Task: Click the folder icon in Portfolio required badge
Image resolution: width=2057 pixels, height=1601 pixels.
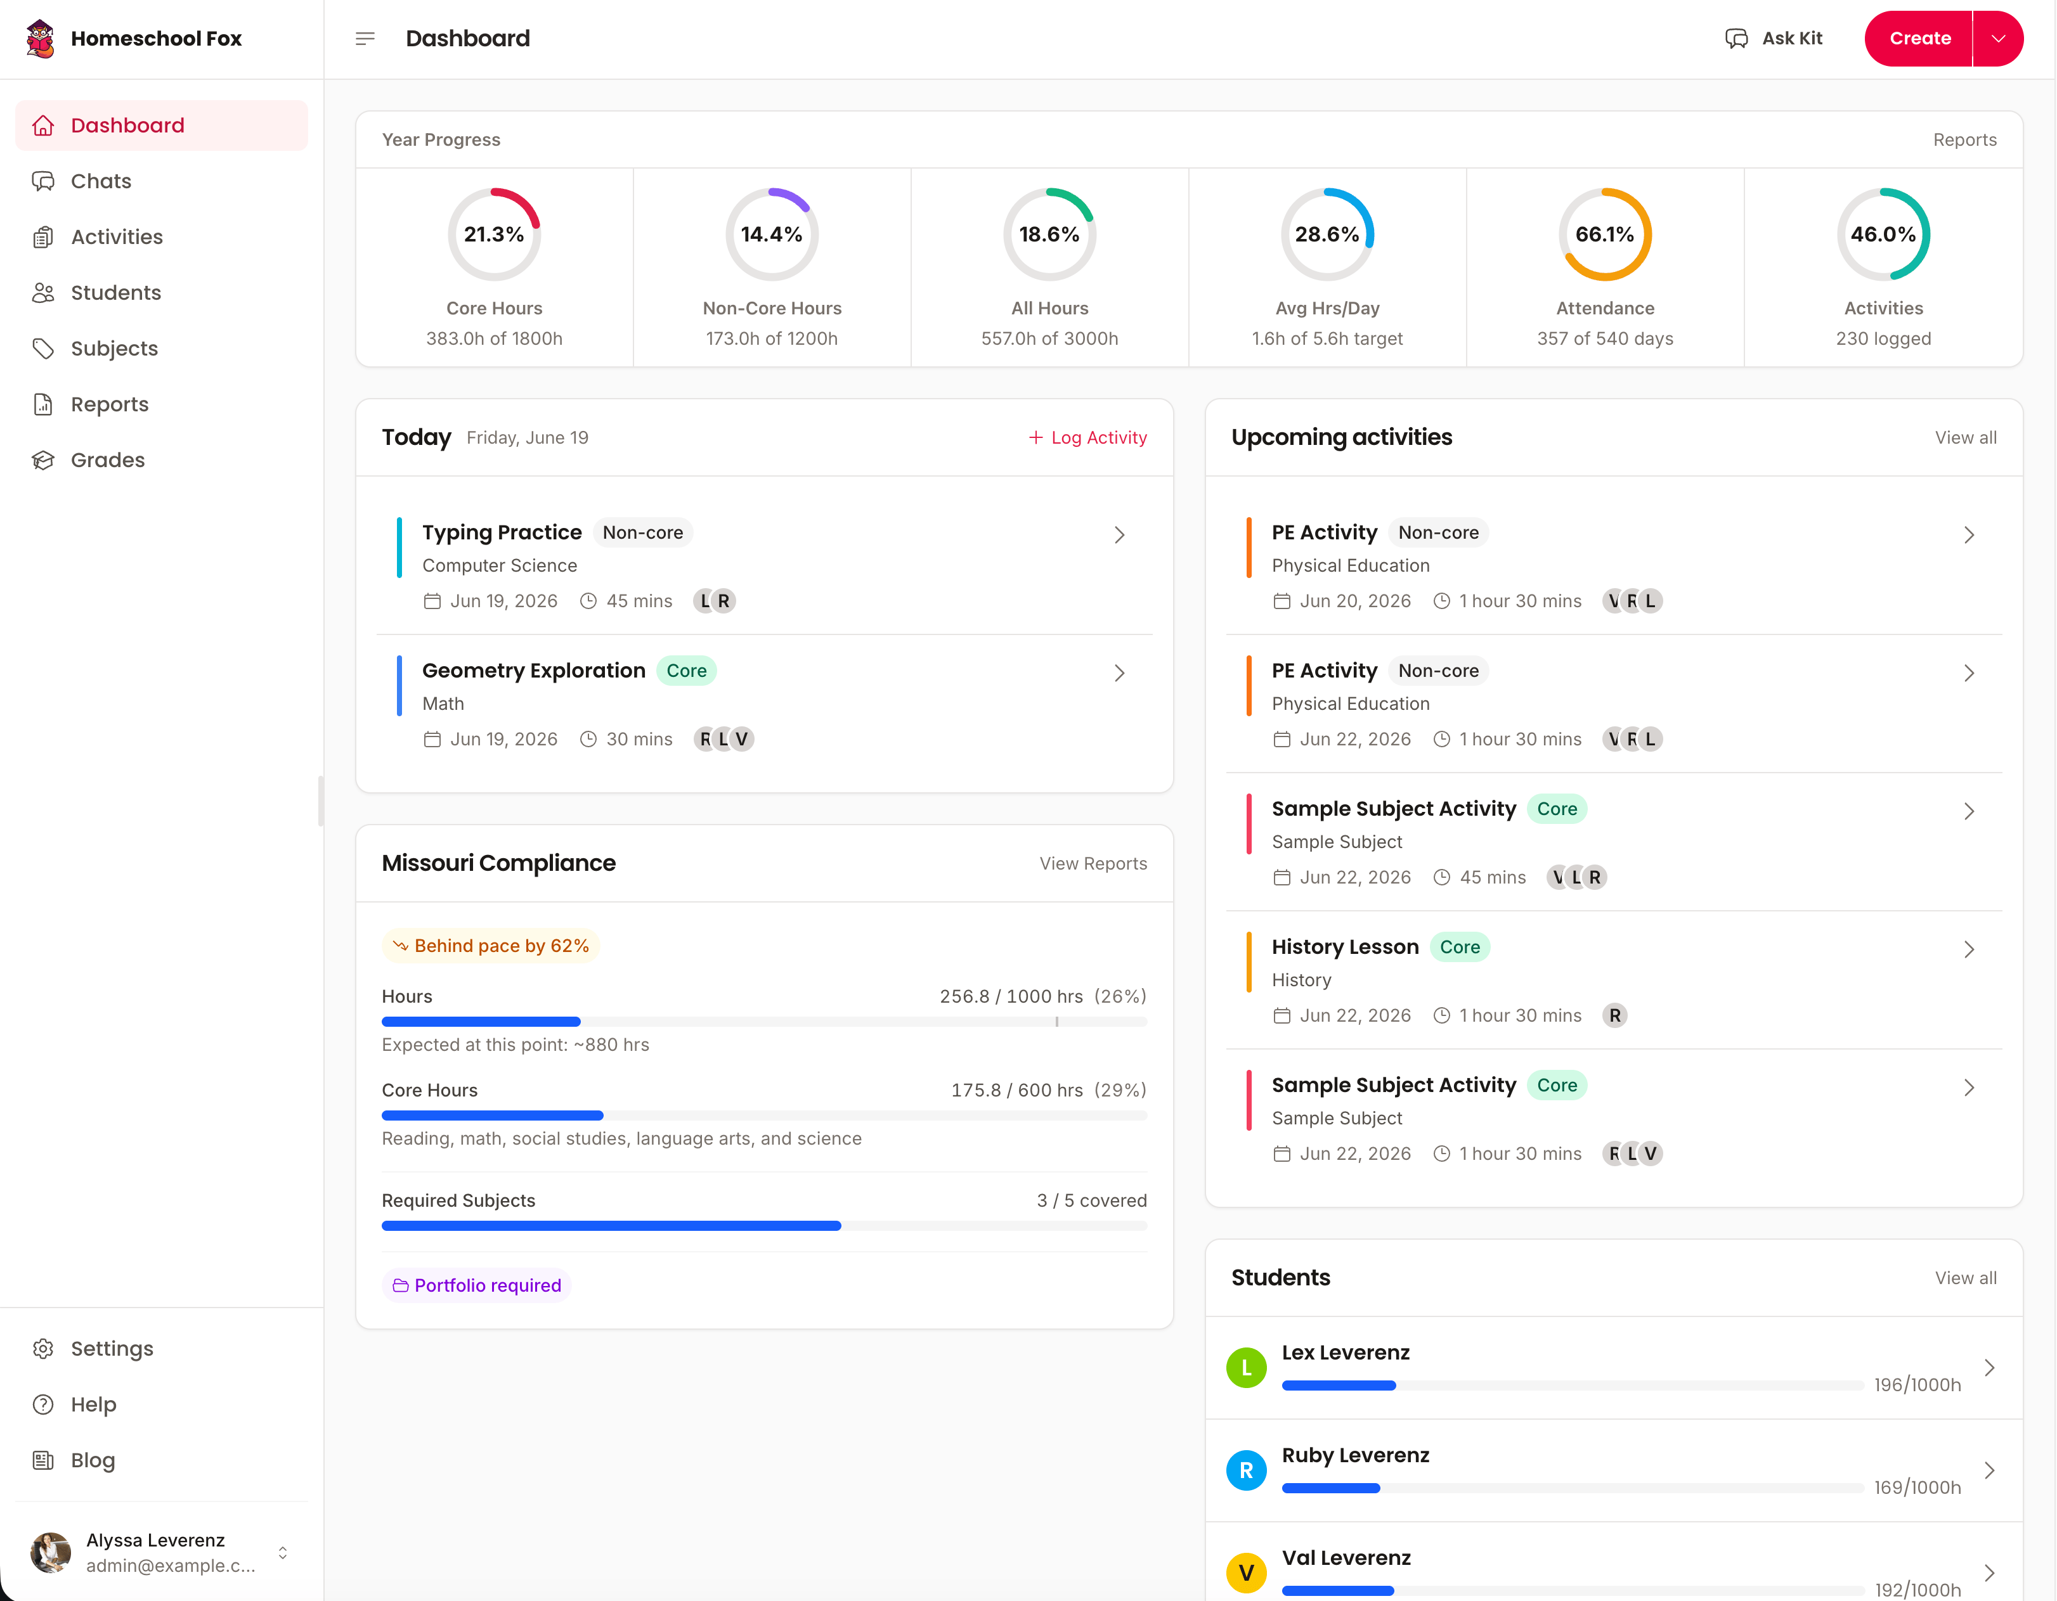Action: (400, 1286)
